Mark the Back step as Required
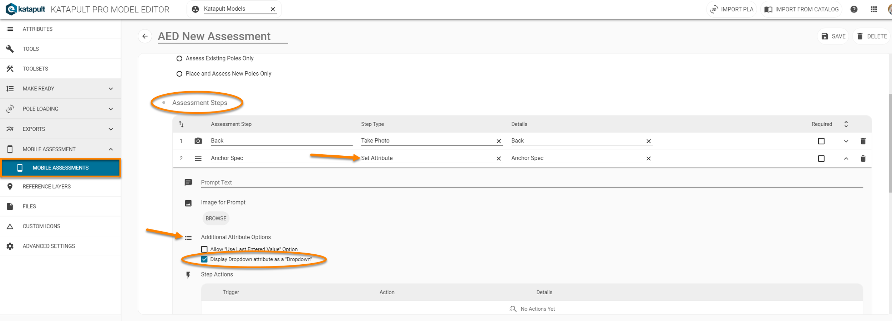The height and width of the screenshot is (321, 892). [x=821, y=141]
